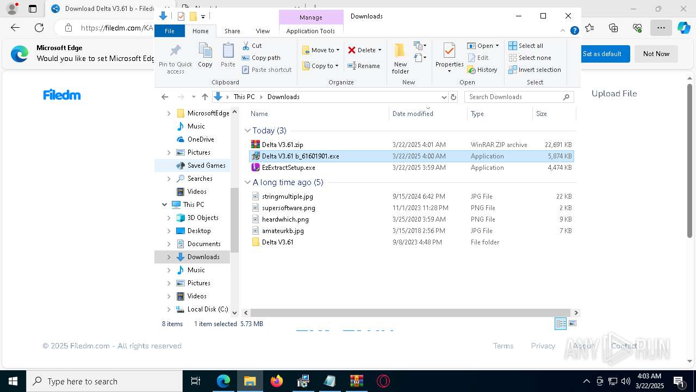696x392 pixels.
Task: Open Explorer help question icon
Action: 574,31
